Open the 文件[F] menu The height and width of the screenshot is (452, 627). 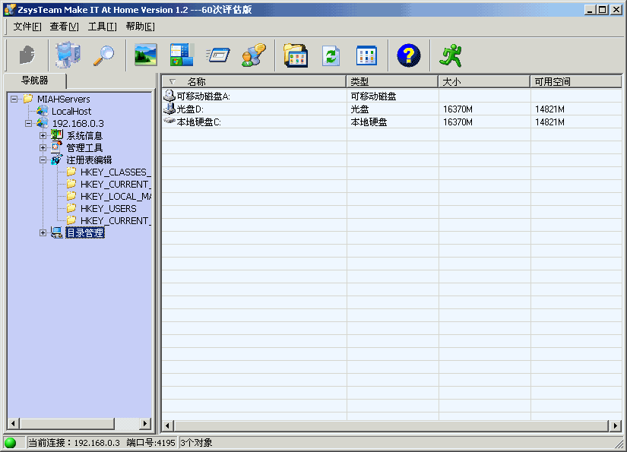tap(27, 27)
